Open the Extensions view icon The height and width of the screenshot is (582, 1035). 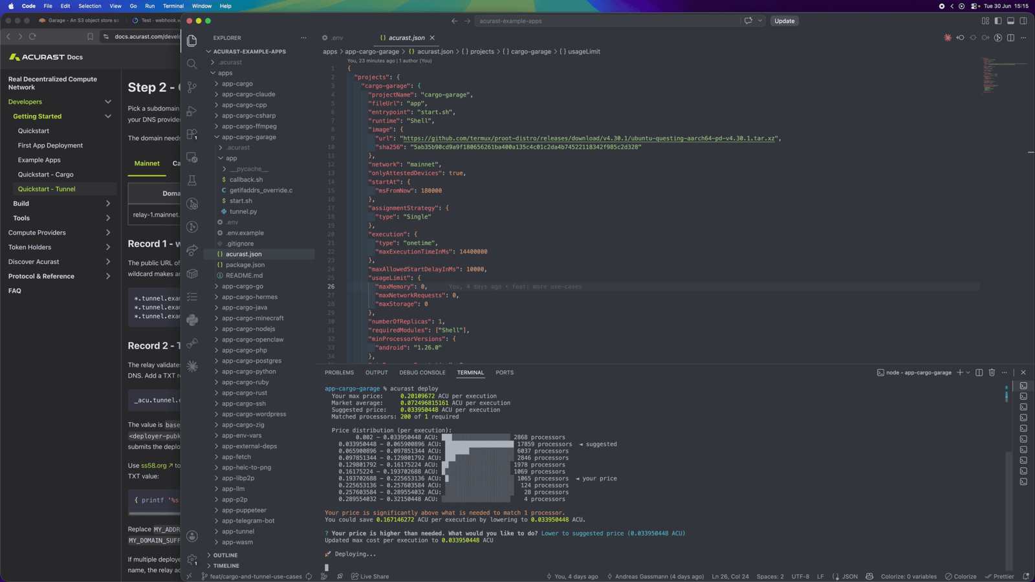tap(192, 134)
